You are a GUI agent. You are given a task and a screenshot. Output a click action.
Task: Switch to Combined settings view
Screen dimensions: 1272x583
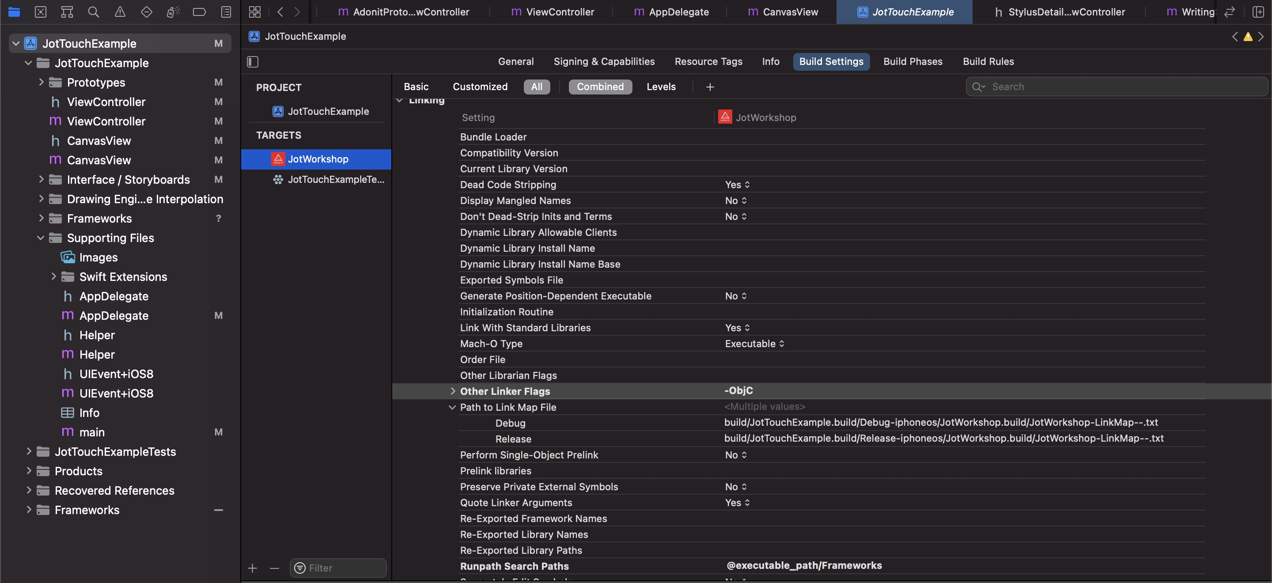600,87
